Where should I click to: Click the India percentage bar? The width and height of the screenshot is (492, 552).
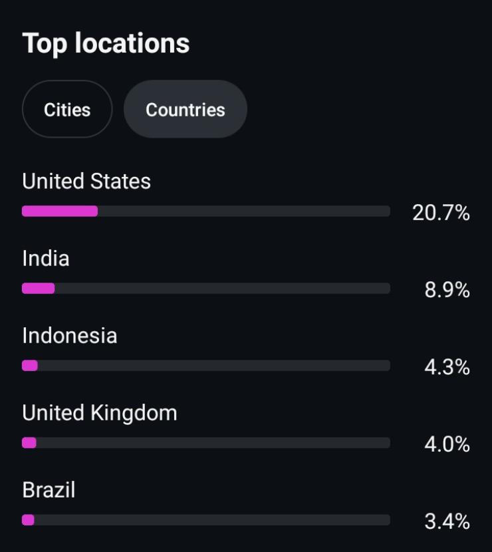click(x=206, y=289)
